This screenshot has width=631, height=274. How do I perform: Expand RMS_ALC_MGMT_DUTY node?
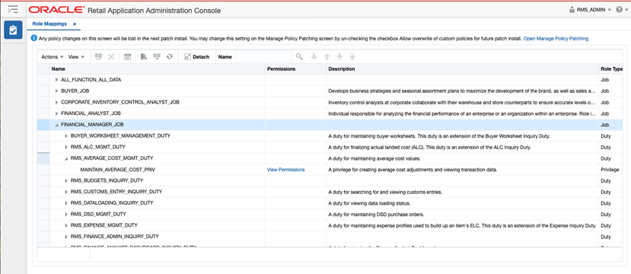66,147
